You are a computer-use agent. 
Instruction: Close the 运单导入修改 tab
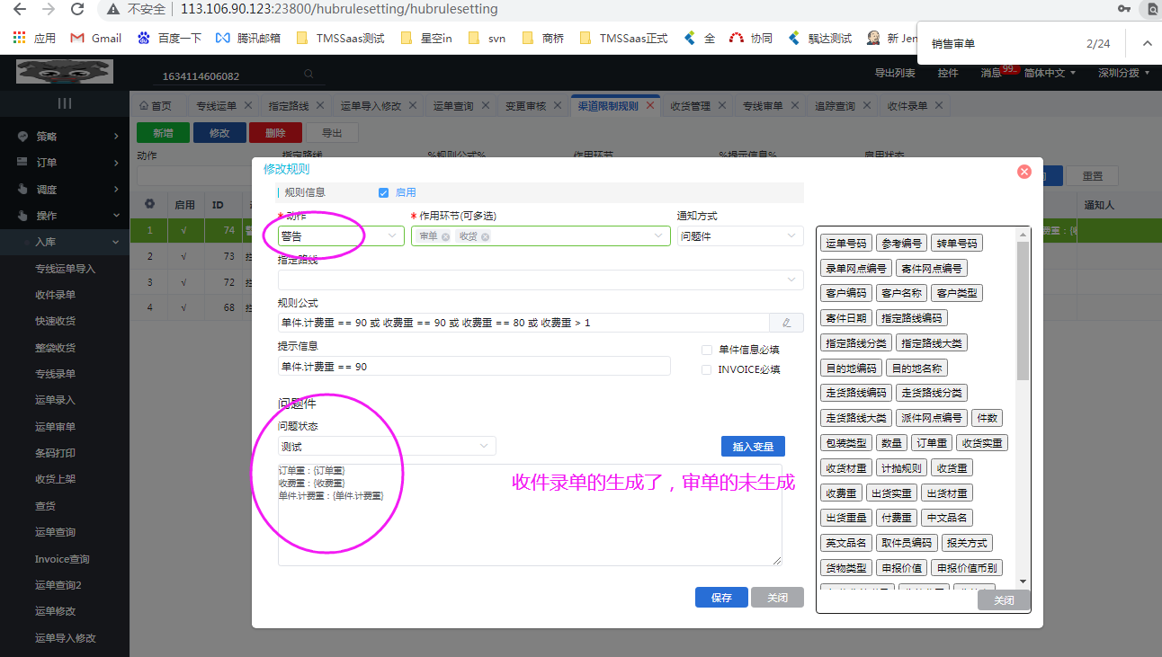414,105
